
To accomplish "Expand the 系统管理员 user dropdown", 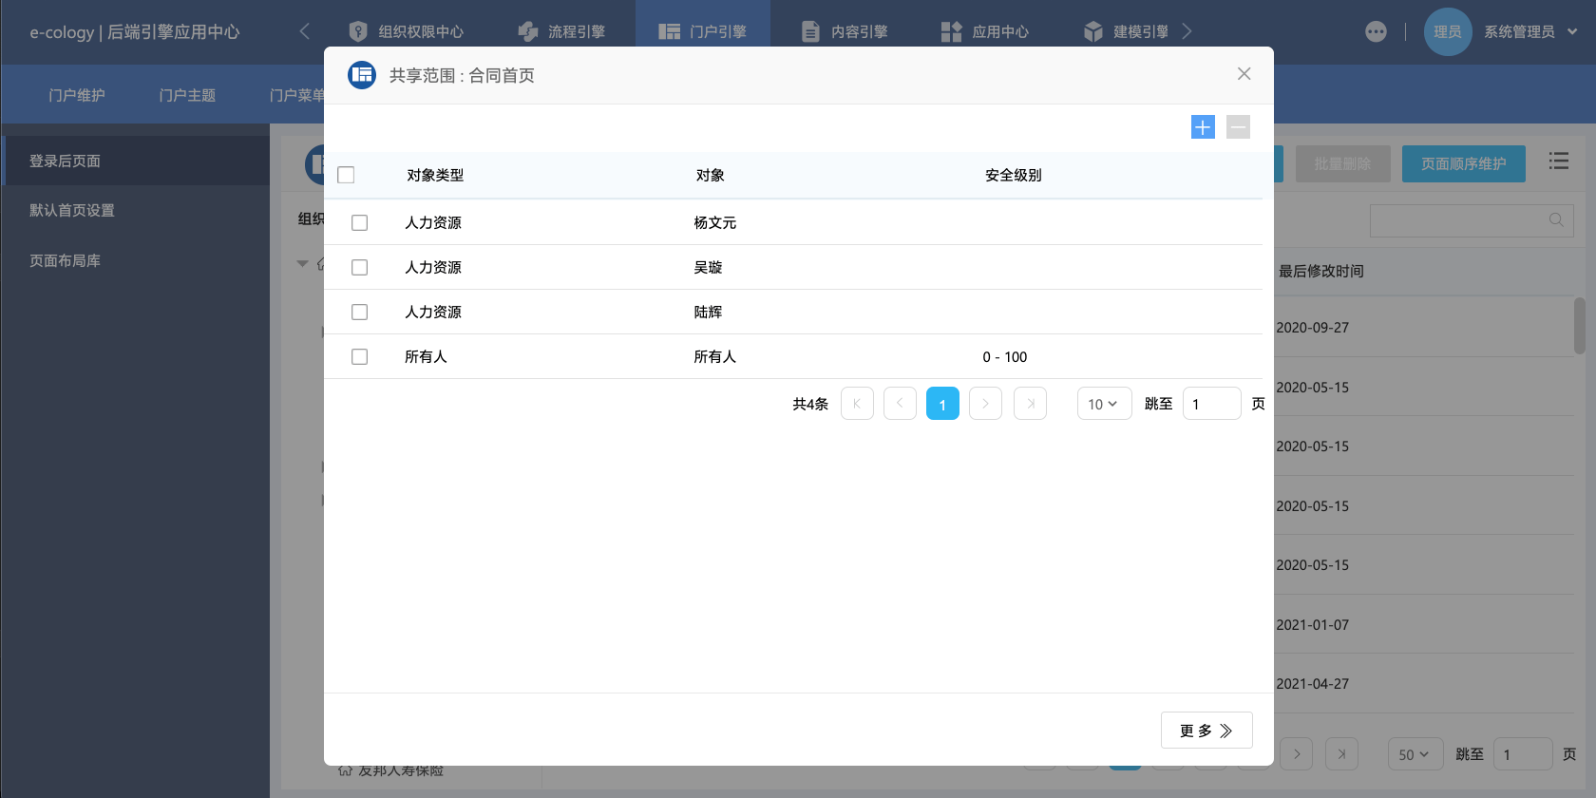I will tap(1572, 31).
